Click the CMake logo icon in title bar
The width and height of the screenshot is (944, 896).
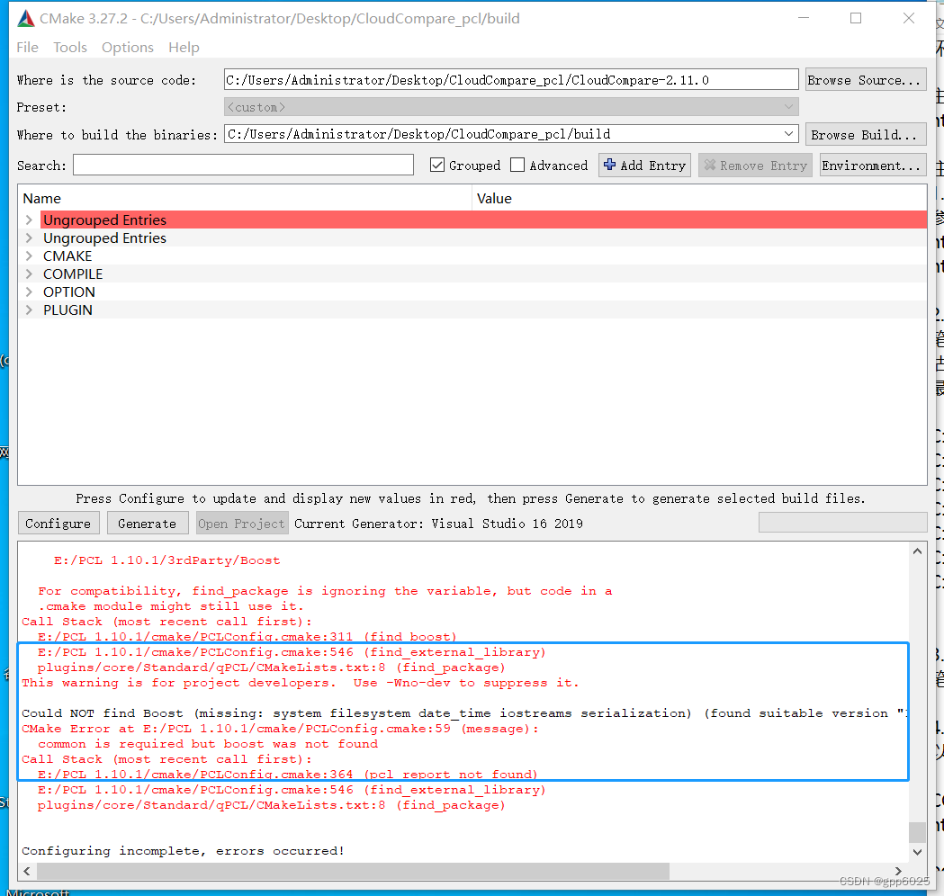click(26, 19)
